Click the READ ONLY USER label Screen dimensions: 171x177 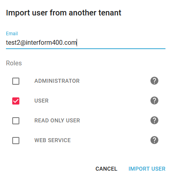click(x=57, y=120)
